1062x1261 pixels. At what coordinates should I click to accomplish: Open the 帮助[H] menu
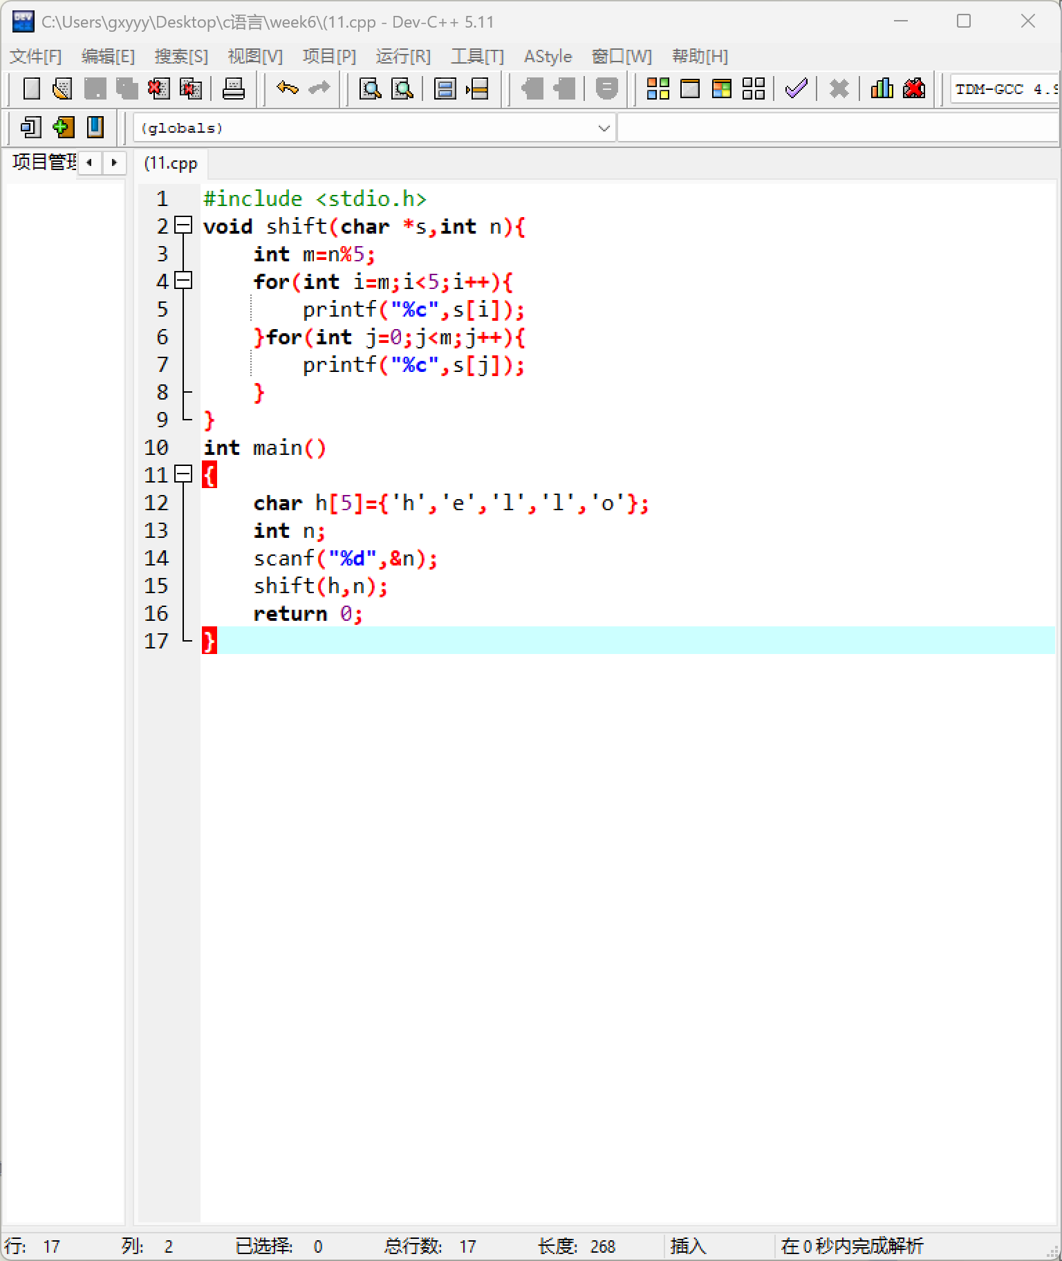(x=700, y=56)
